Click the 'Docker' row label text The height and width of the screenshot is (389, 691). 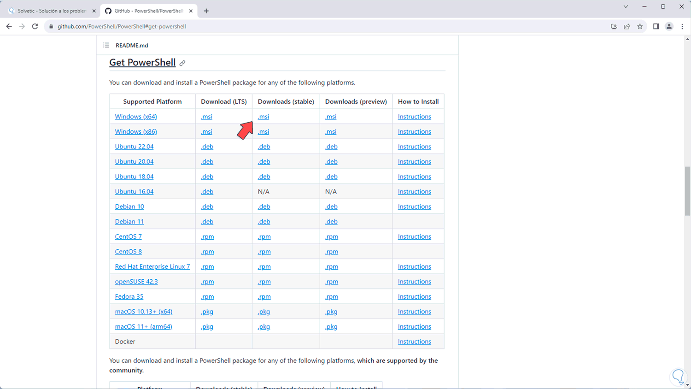click(x=125, y=342)
